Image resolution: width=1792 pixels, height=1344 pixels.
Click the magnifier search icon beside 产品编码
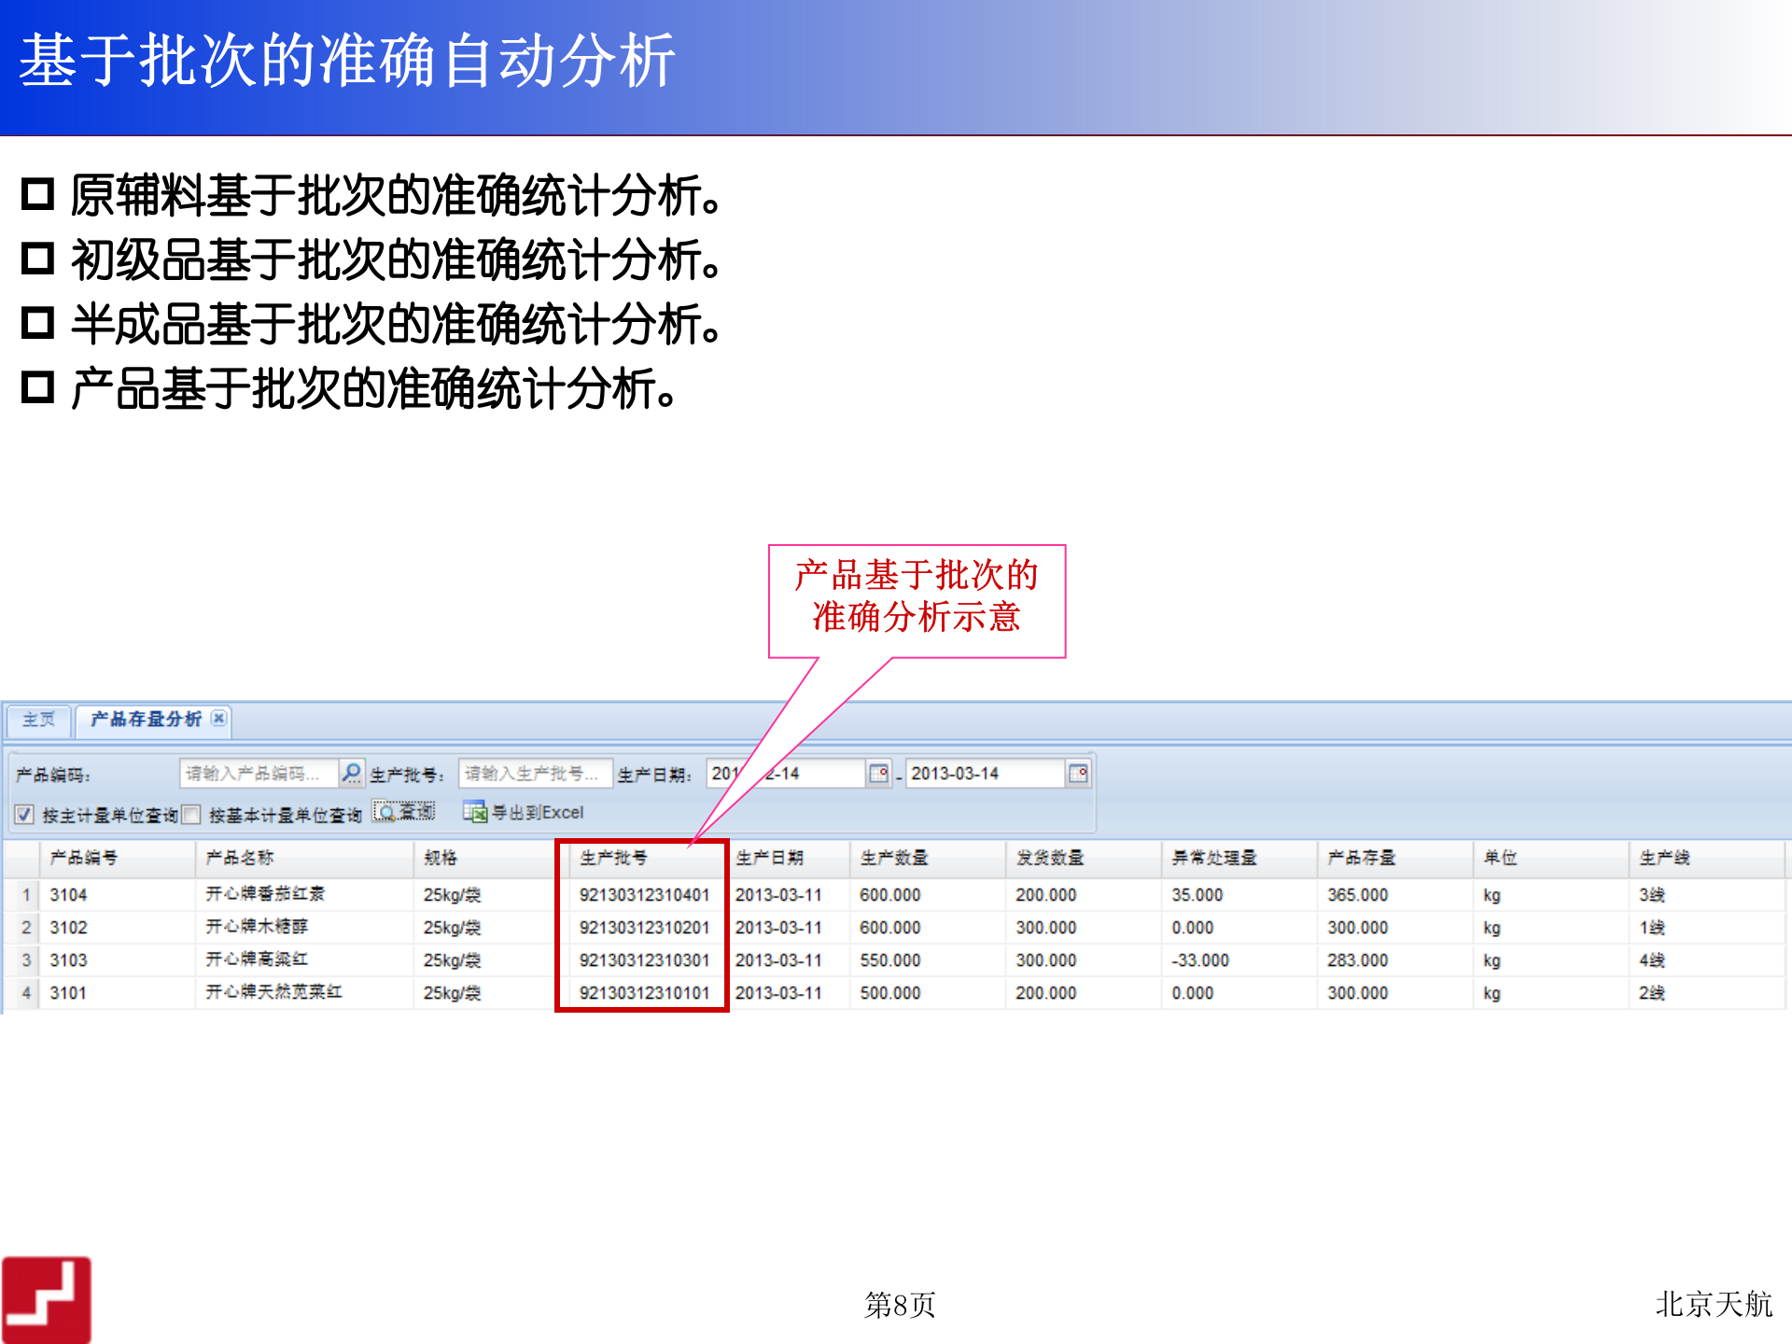(x=353, y=772)
